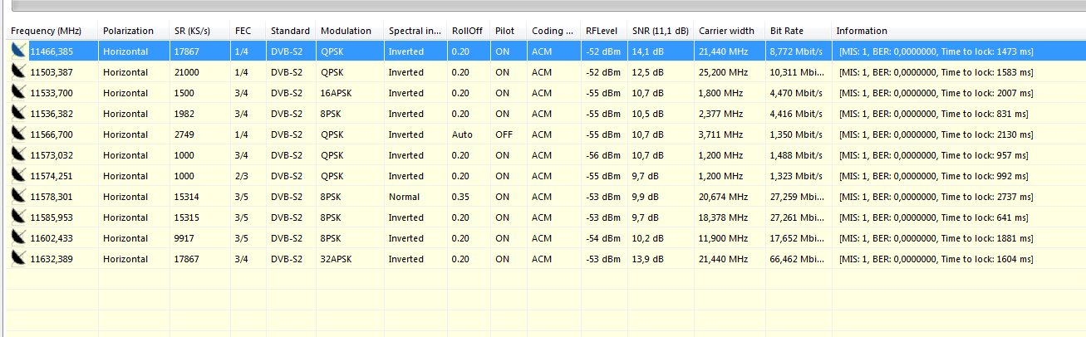Click symbol rate 9917 cell
The width and height of the screenshot is (1086, 337).
tap(184, 238)
